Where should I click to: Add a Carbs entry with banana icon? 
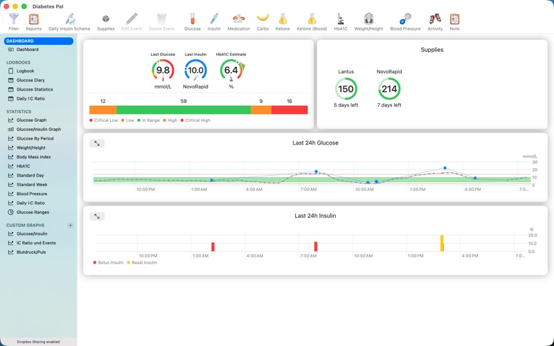(x=262, y=22)
